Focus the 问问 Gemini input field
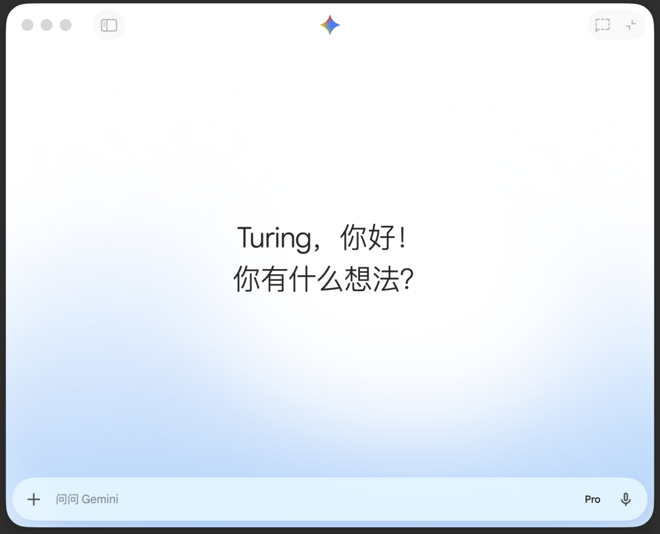The image size is (660, 534). (87, 499)
